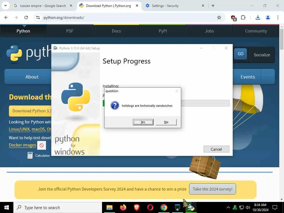This screenshot has height=213, width=284.
Task: Open Python installer taskbar icon
Action: [191, 207]
